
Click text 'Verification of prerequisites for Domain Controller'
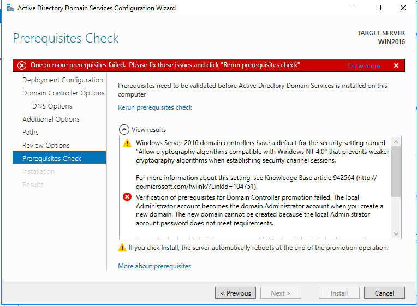208,197
